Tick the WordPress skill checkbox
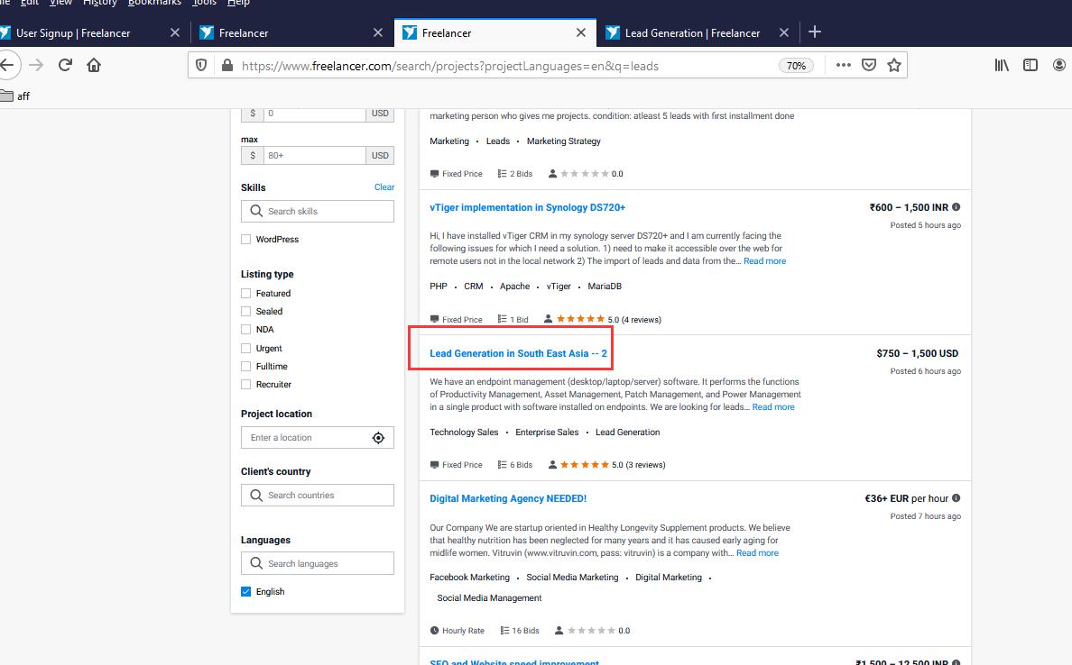Screen dimensions: 1072x665 (246, 240)
